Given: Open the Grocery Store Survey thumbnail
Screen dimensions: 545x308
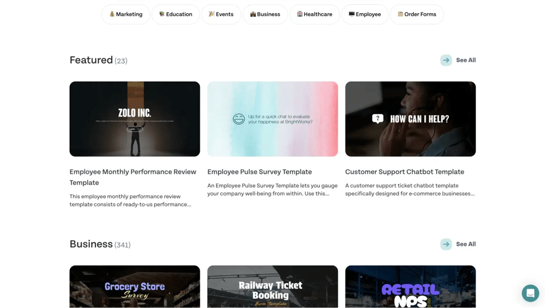Looking at the screenshot, I should (x=135, y=286).
